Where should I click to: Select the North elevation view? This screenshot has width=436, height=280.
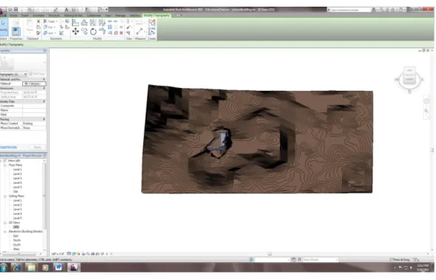17,241
